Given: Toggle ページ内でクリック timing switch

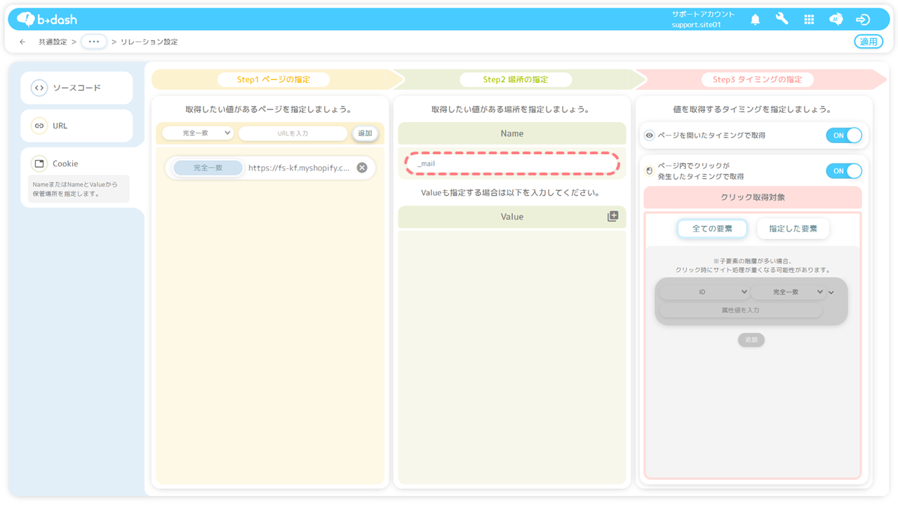Looking at the screenshot, I should 844,171.
